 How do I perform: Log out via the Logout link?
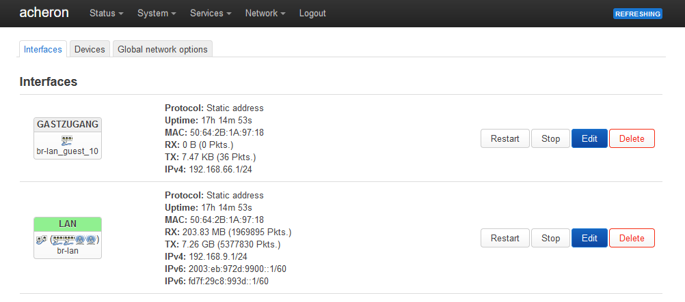tap(312, 13)
